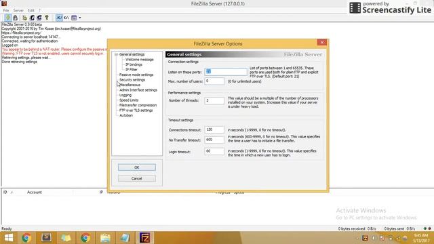Click the lock server padlock icon

click(15, 18)
